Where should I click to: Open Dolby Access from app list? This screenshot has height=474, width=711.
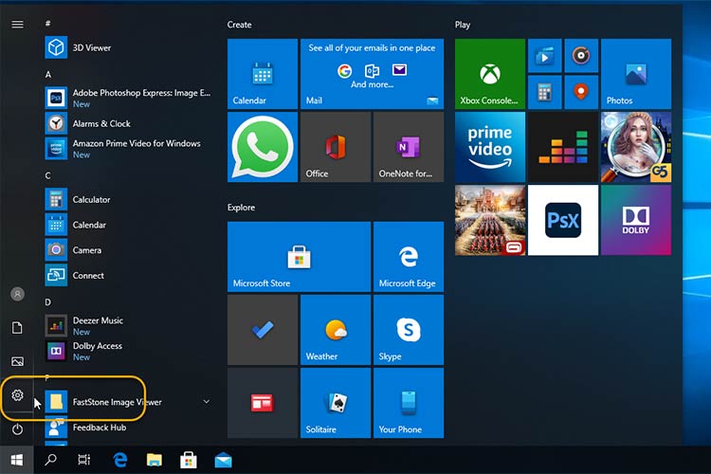128,351
